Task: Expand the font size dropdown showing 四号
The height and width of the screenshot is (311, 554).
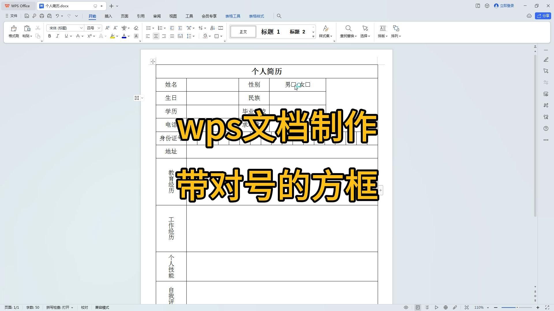Action: [x=98, y=28]
